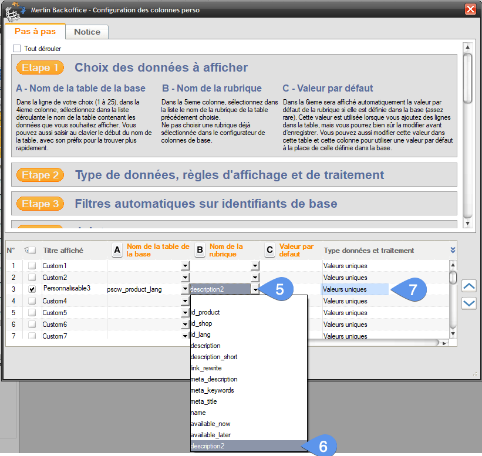Select description2 from the dropdown list

point(248,446)
